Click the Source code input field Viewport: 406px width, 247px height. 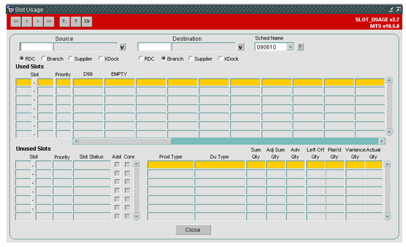[x=36, y=47]
